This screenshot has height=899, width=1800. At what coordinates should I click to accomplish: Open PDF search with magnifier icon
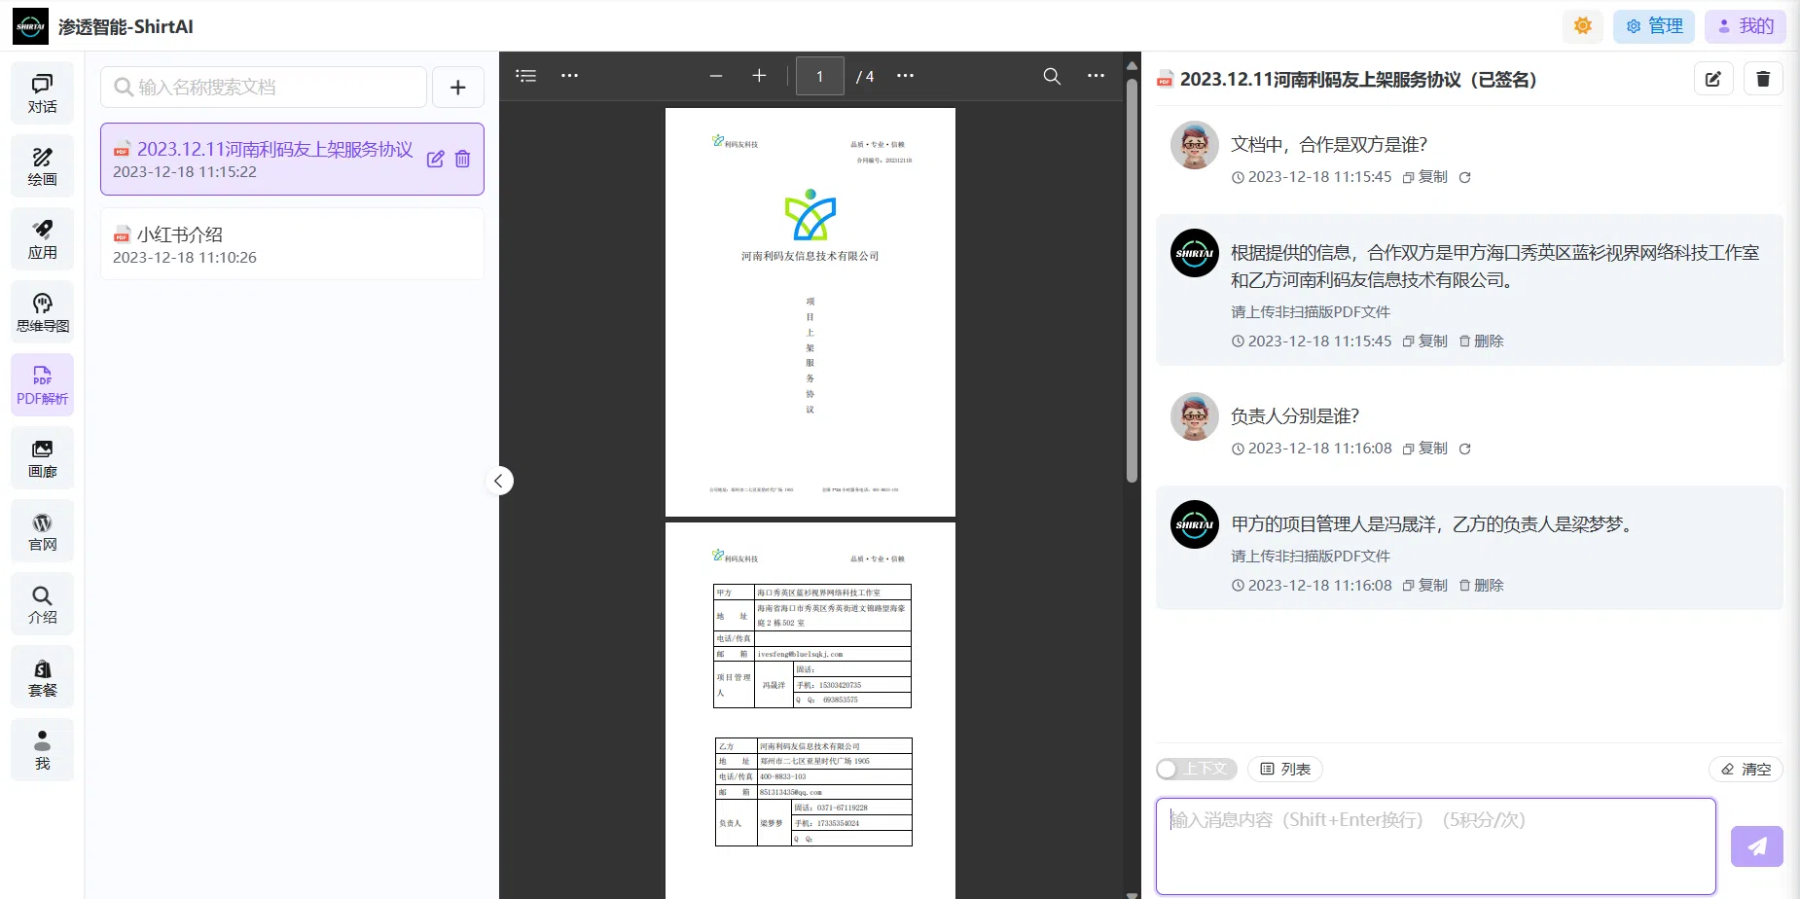pos(1052,76)
